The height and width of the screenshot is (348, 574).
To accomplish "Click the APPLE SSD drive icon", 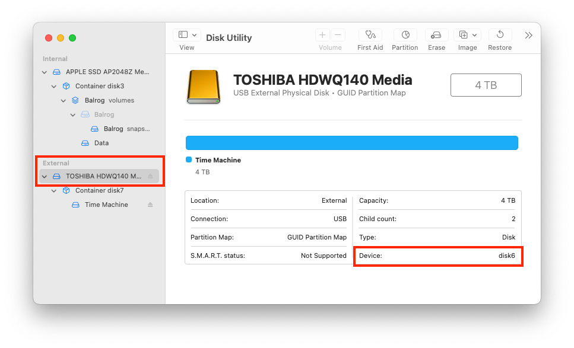I will point(56,72).
